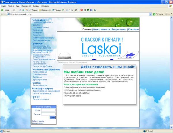Click the Laskoi logo banner

(98, 46)
